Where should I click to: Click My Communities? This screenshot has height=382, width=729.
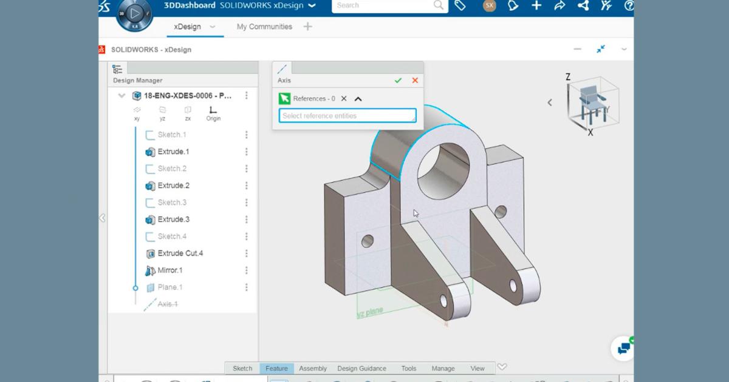tap(264, 27)
